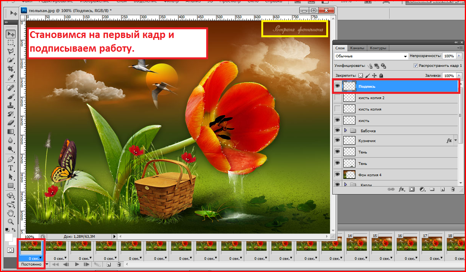This screenshot has height=272, width=466.
Task: Select the Crop tool
Action: tap(11, 68)
